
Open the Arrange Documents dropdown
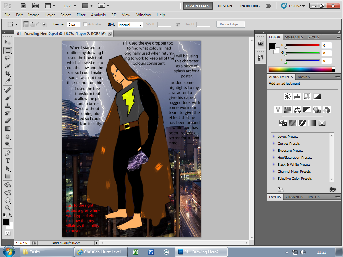click(x=87, y=6)
